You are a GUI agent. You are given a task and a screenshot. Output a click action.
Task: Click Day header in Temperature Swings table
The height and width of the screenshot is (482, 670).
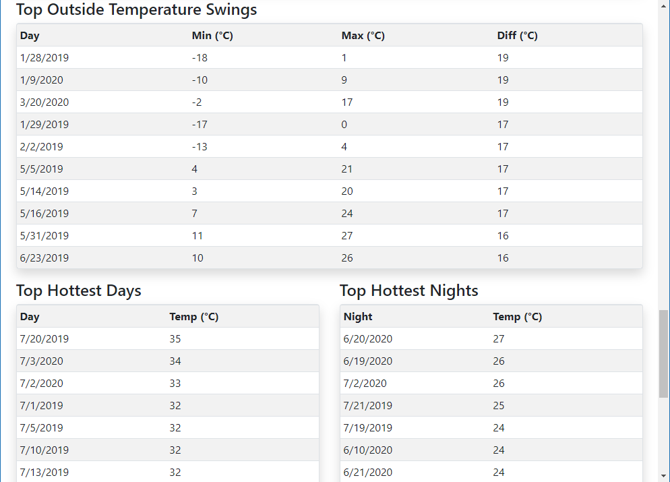30,36
